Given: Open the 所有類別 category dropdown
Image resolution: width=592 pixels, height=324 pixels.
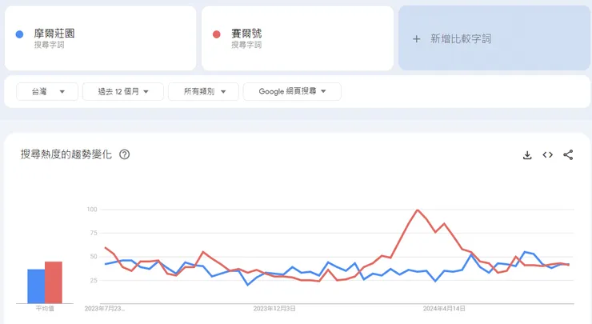Looking at the screenshot, I should (203, 91).
